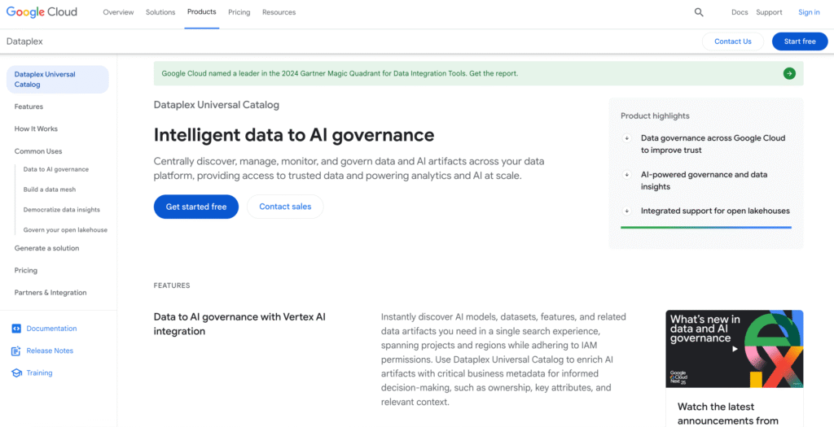
Task: Click the search magnifier icon
Action: click(699, 12)
